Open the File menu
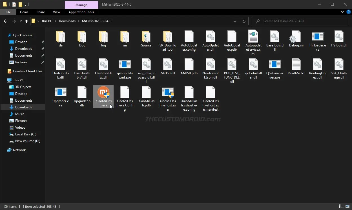The height and width of the screenshot is (210, 352). click(x=8, y=12)
